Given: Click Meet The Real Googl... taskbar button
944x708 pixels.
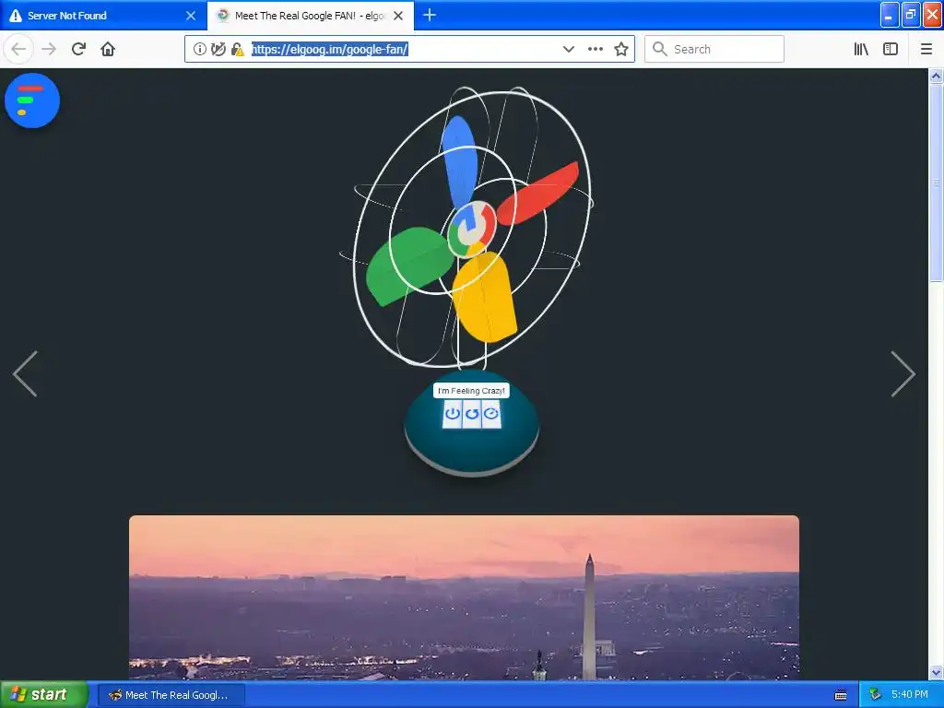Looking at the screenshot, I should (171, 695).
